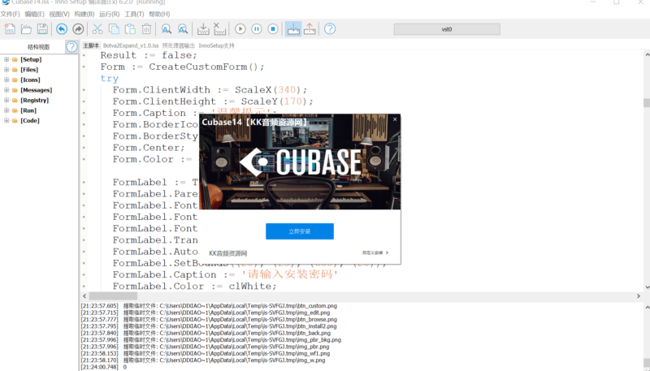
Task: Click the 'Result := false;' code line
Action: 149,55
